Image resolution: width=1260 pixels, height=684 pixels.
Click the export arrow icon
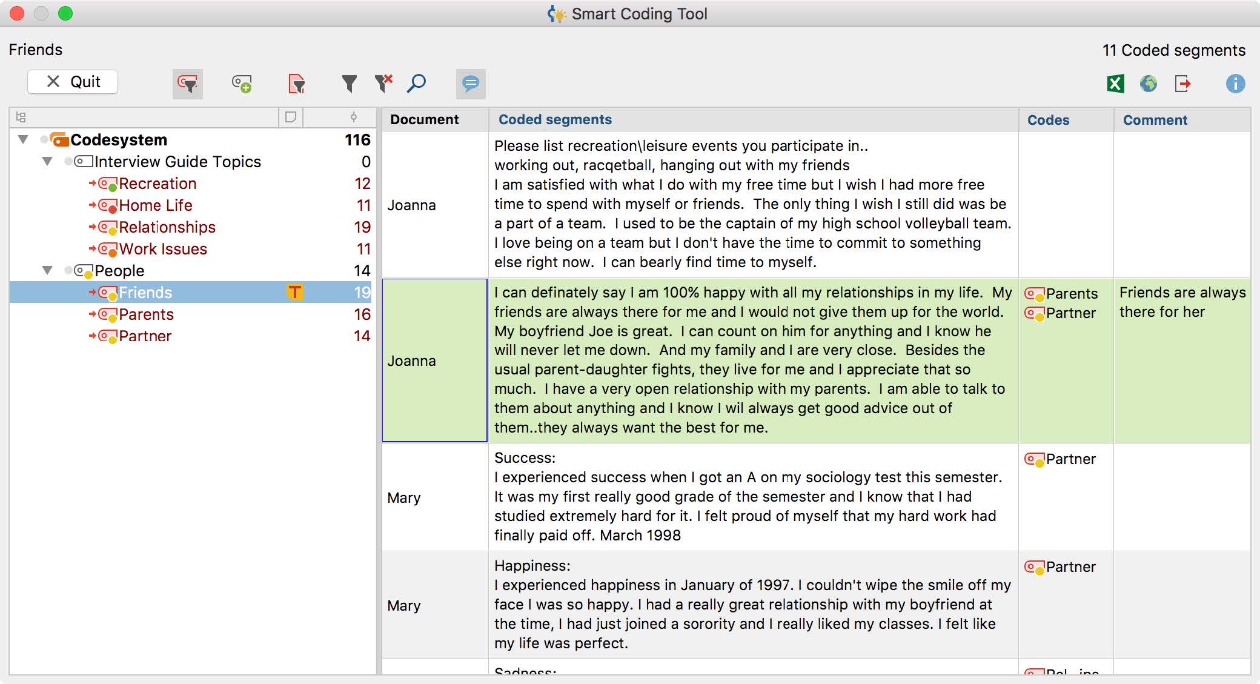[1182, 84]
